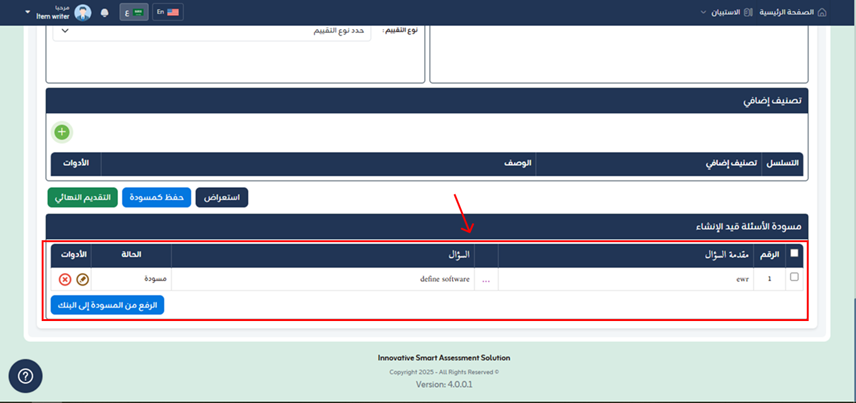Open the notifications bell
The width and height of the screenshot is (856, 403).
pyautogui.click(x=104, y=13)
